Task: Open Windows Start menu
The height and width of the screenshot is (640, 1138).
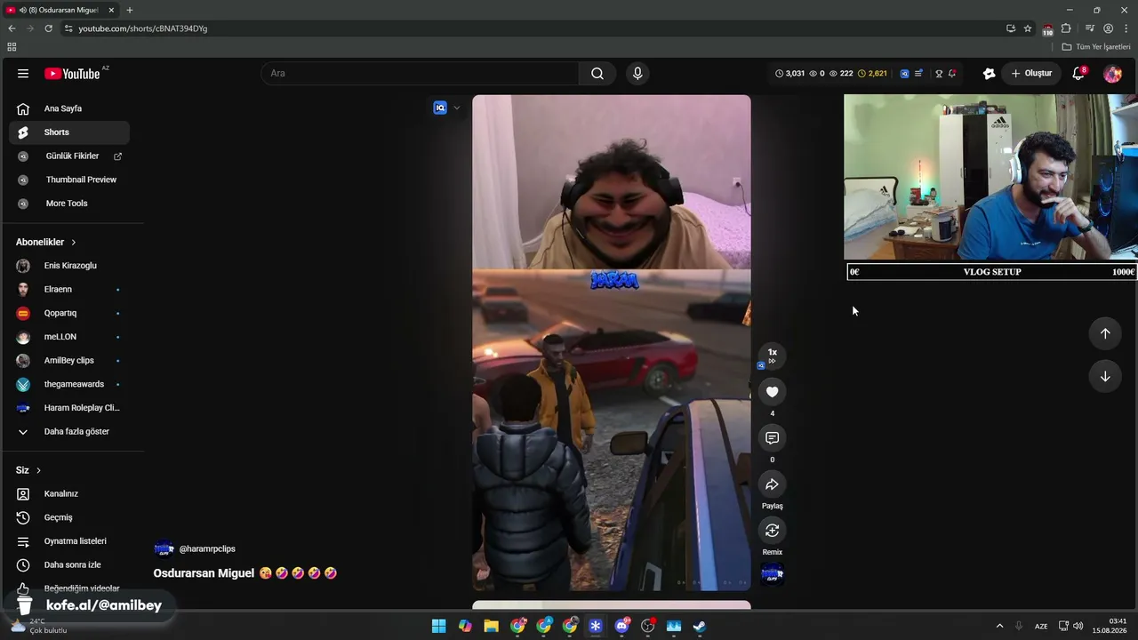Action: [x=439, y=627]
